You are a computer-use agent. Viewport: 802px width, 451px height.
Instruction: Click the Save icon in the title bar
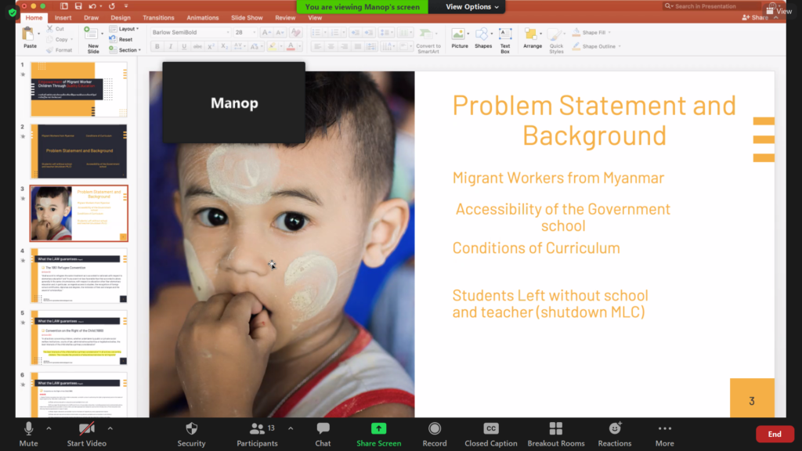(x=78, y=6)
